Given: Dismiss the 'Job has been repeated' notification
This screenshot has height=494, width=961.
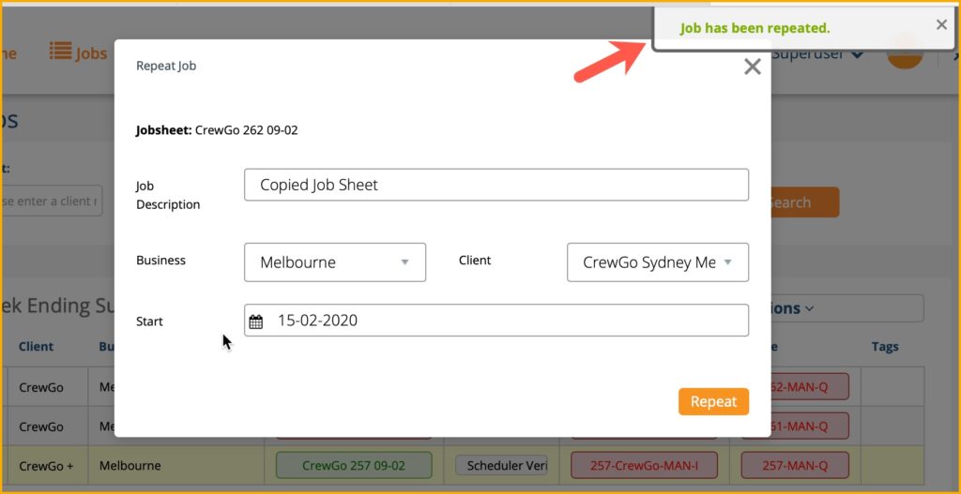Looking at the screenshot, I should click(x=941, y=25).
